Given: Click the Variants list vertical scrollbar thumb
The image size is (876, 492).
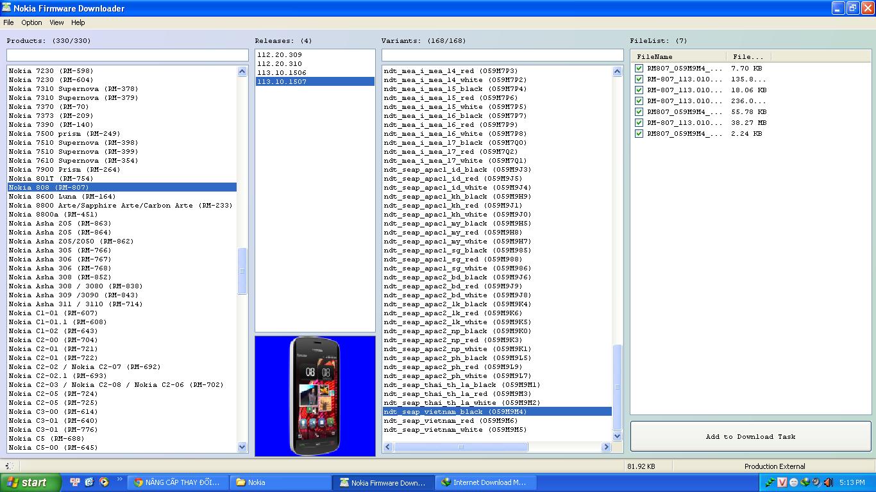Looking at the screenshot, I should [x=617, y=387].
